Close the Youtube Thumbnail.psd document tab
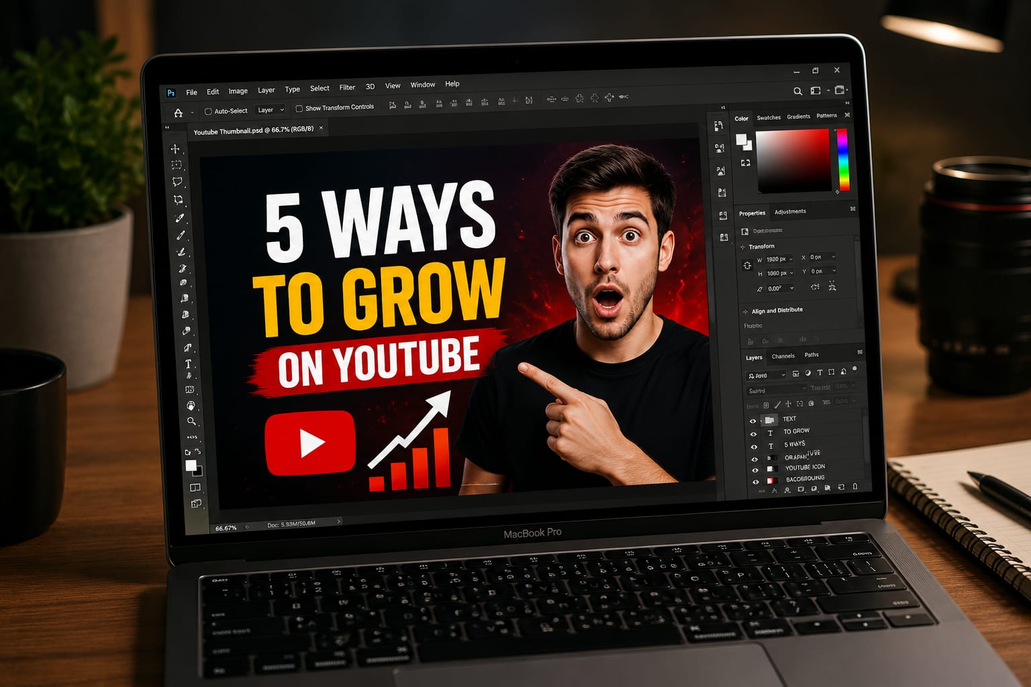Screen dimensions: 1031x687 point(321,127)
